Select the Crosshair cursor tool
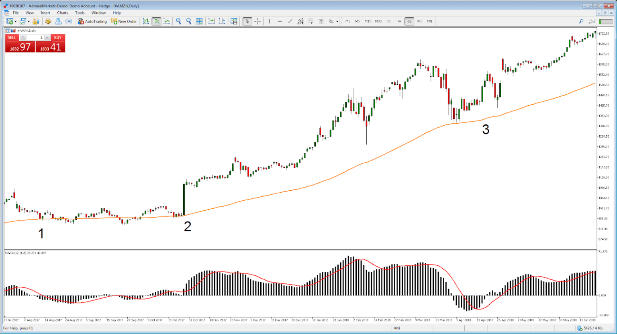Screen dimensions: 617x334 tap(257, 21)
